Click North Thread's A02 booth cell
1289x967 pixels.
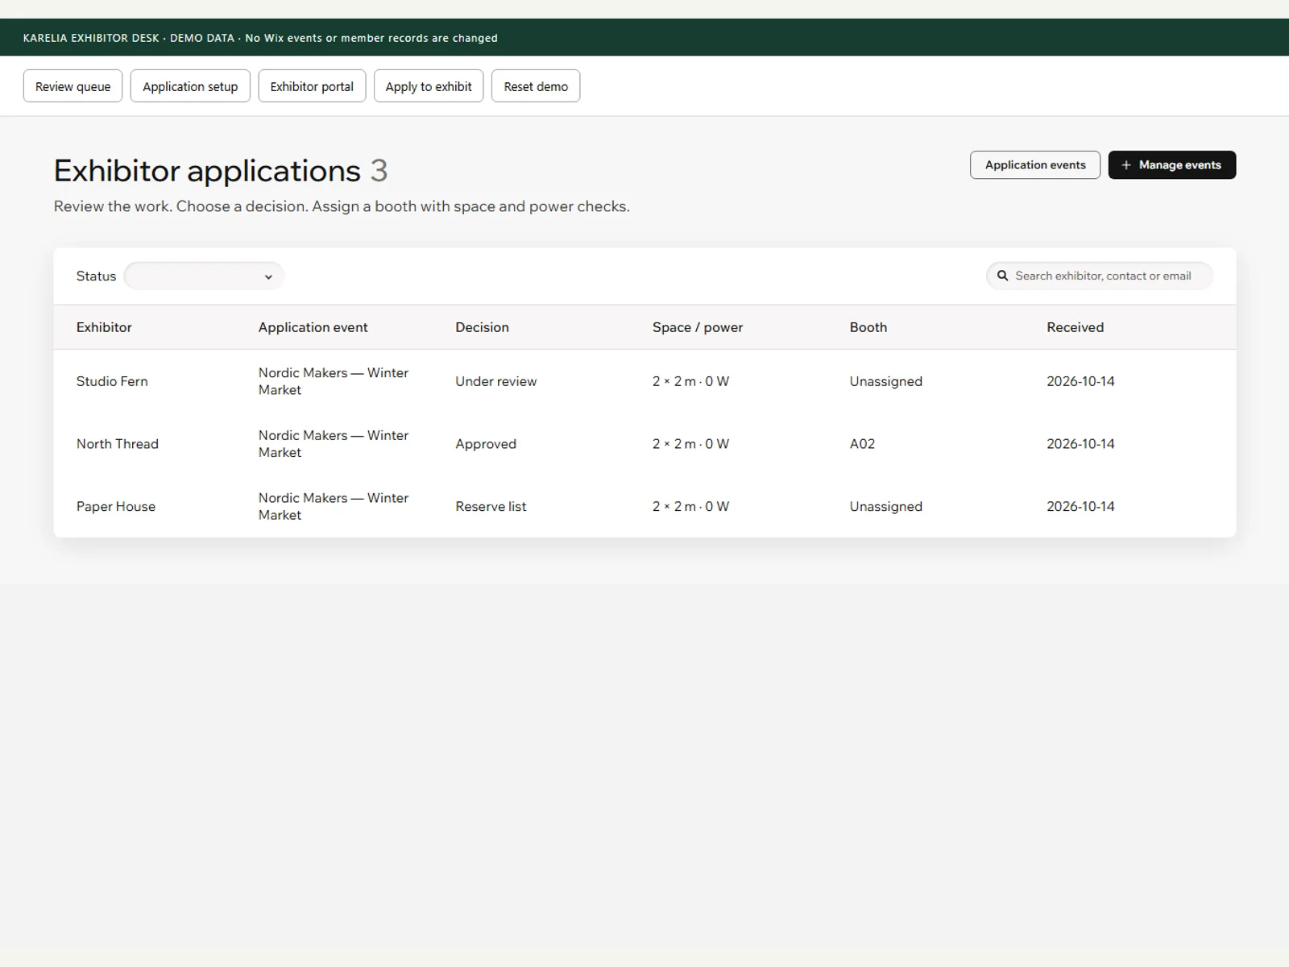[862, 444]
